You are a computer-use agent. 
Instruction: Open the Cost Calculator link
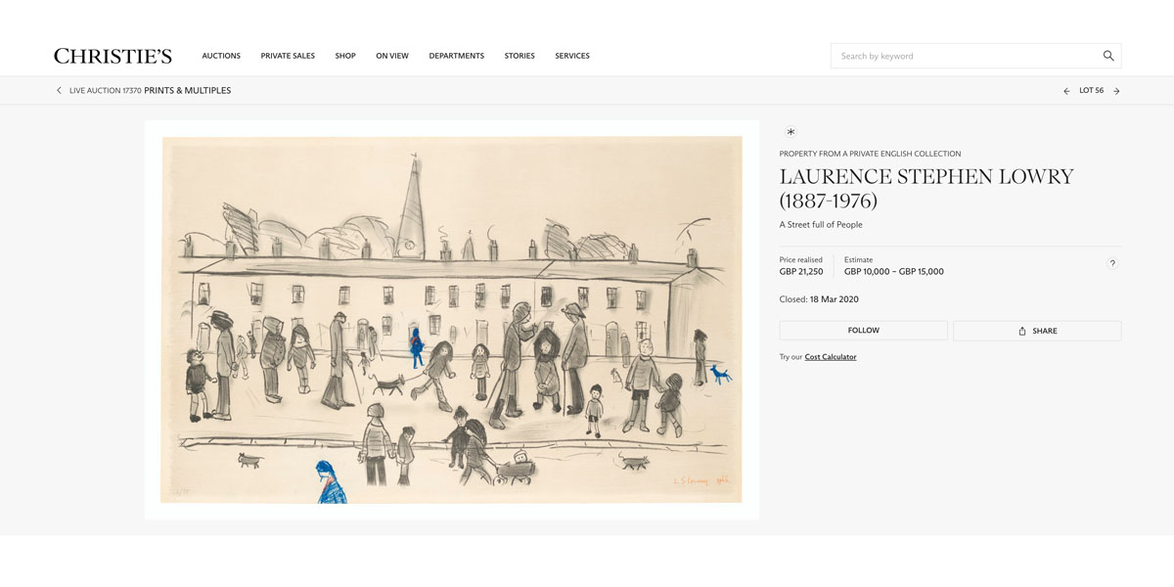tap(831, 357)
